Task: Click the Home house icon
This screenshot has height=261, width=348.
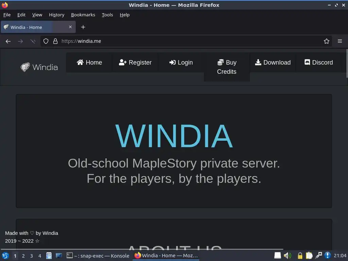Action: 80,63
